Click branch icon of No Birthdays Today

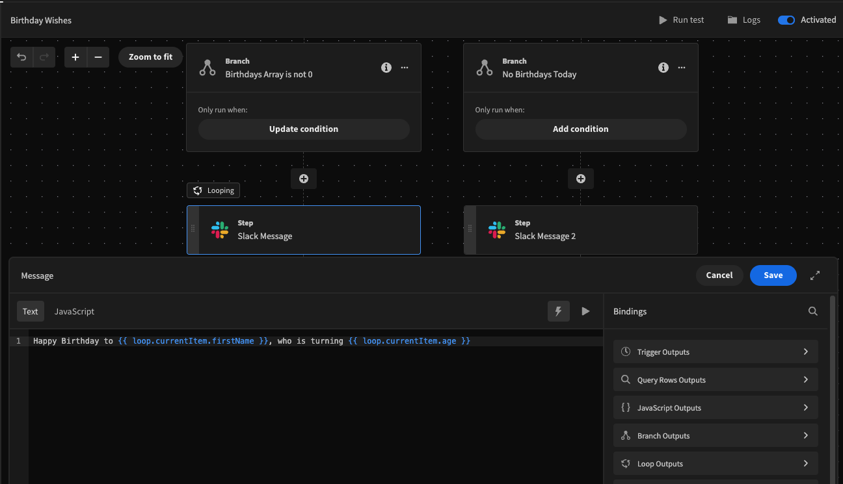click(x=485, y=68)
